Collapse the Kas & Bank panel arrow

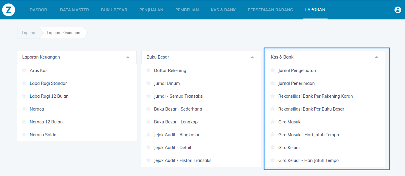376,57
